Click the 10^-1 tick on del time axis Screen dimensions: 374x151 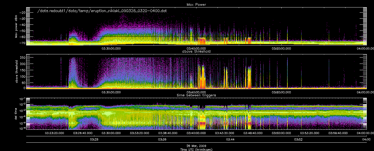[22, 99]
